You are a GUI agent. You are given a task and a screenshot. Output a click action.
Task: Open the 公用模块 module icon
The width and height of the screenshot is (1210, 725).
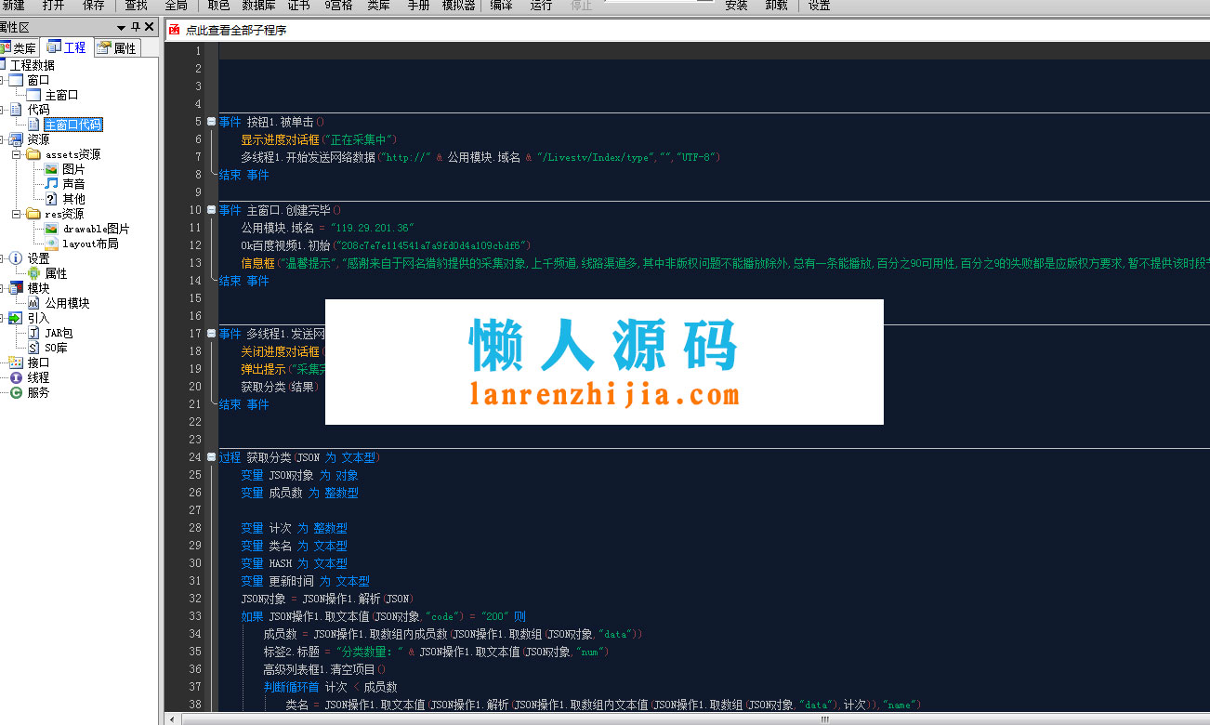(33, 303)
